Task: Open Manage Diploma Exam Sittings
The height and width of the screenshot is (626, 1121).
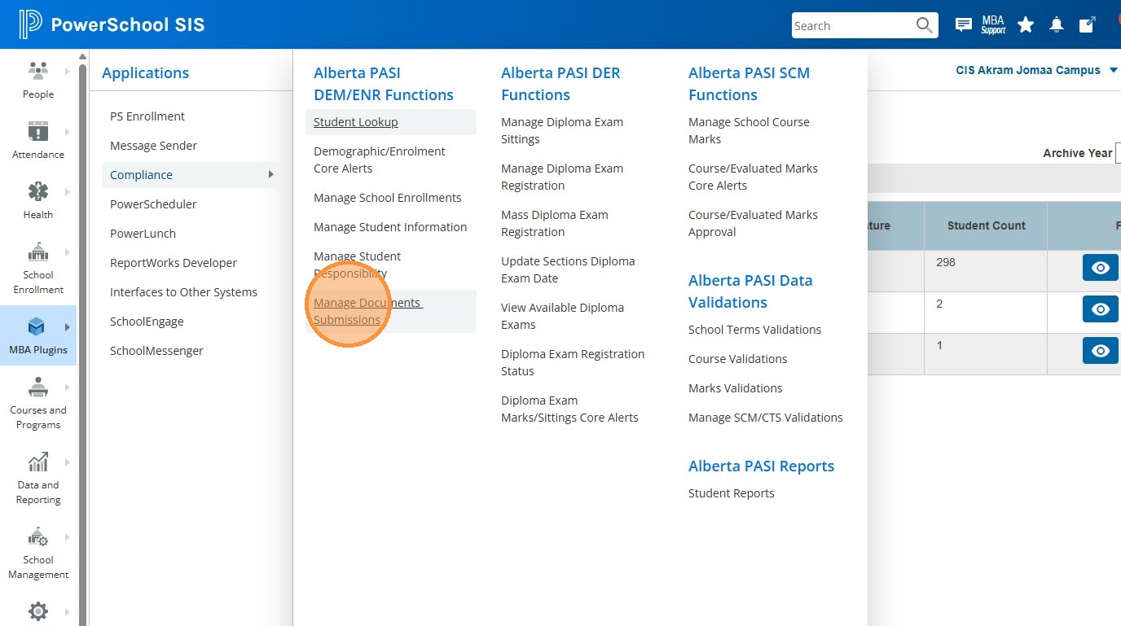Action: [562, 130]
